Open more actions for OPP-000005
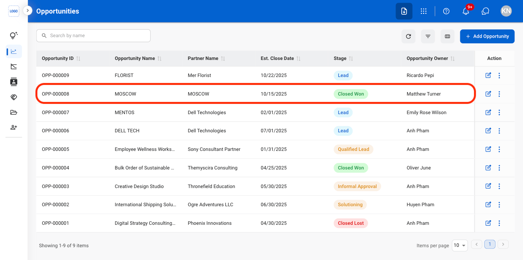Image resolution: width=523 pixels, height=260 pixels. point(499,149)
